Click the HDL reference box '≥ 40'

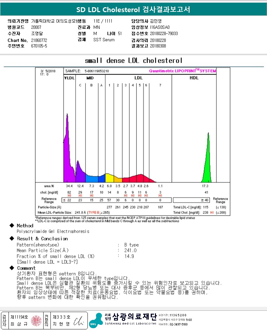pyautogui.click(x=191, y=200)
